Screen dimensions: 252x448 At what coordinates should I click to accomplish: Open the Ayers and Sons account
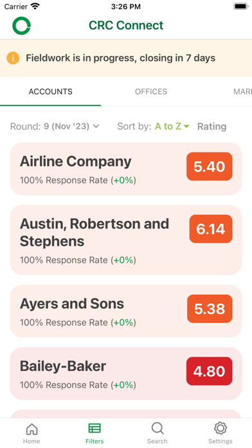pos(126,311)
